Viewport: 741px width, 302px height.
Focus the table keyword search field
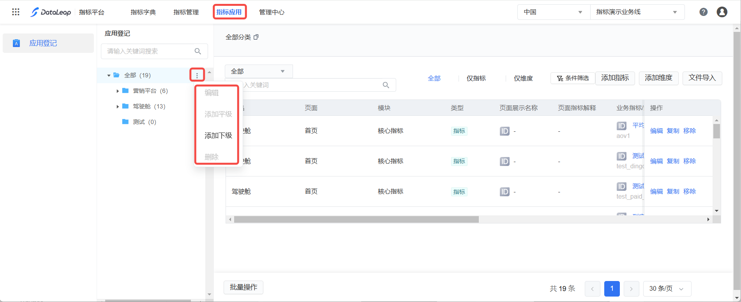(311, 85)
